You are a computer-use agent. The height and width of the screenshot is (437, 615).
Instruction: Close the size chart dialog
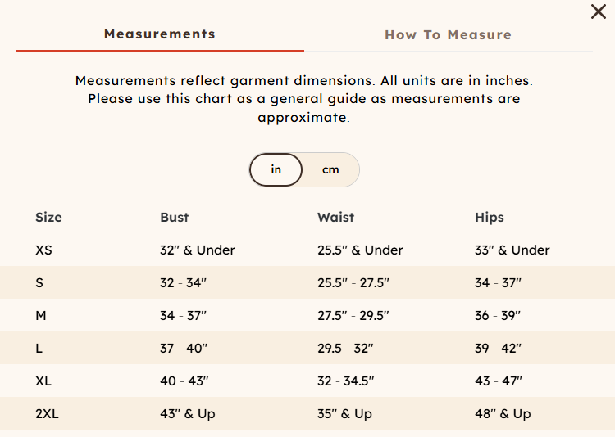598,11
